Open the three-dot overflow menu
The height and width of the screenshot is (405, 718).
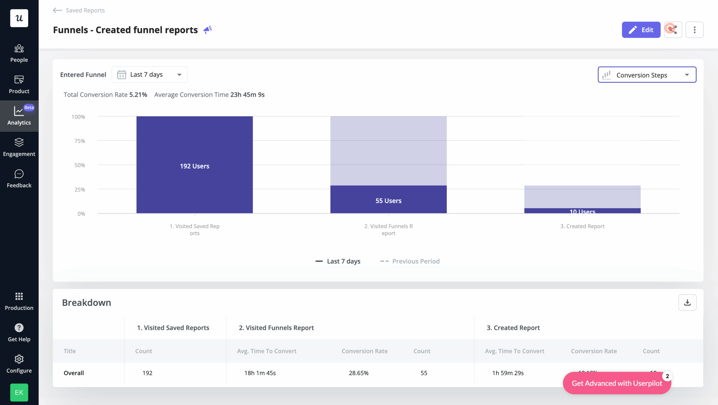(x=695, y=29)
